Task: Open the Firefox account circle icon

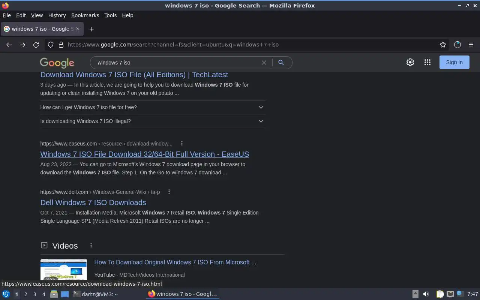Action: 457,45
